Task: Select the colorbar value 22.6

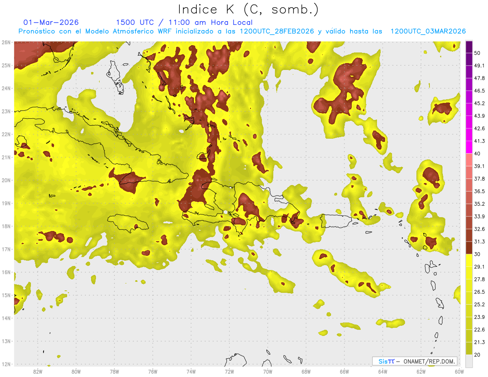Action: click(x=479, y=330)
